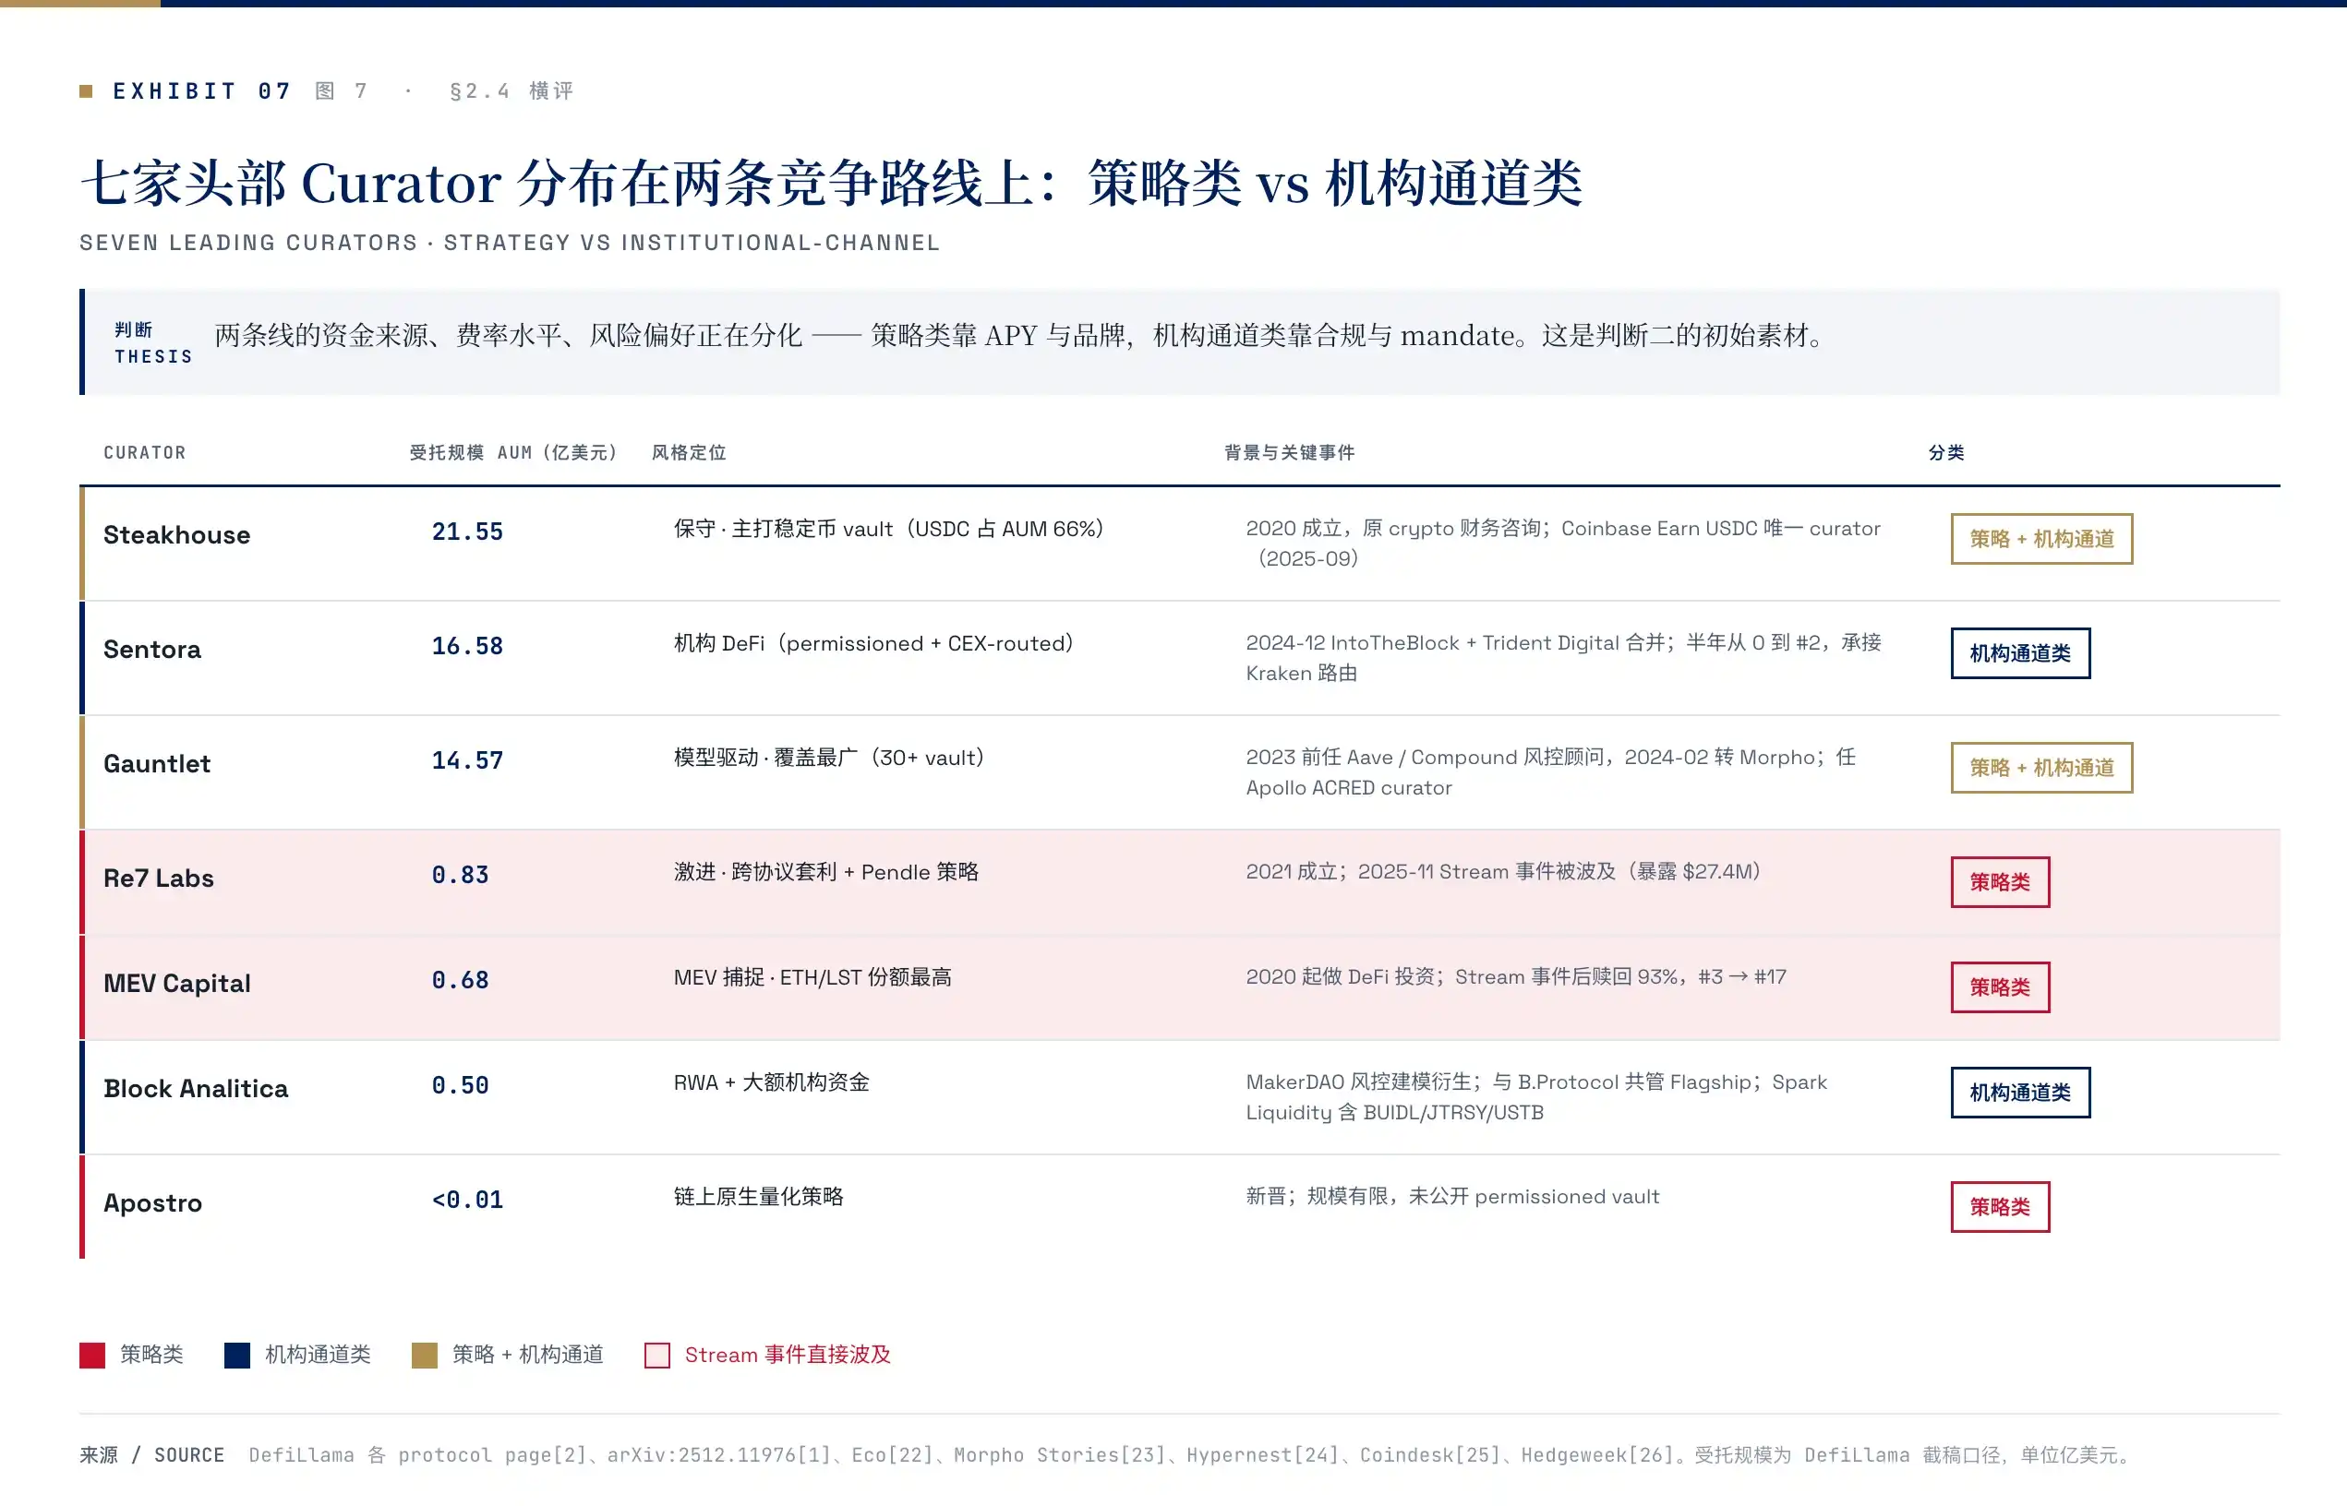This screenshot has height=1506, width=2347.
Task: Click the style text RWA + 大额机构资金
Action: pos(771,1082)
